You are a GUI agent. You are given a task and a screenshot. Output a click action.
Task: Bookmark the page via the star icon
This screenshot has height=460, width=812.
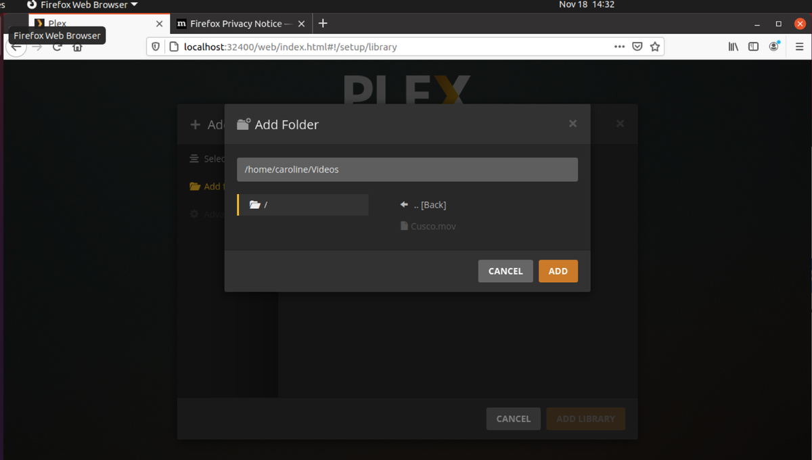pyautogui.click(x=655, y=46)
